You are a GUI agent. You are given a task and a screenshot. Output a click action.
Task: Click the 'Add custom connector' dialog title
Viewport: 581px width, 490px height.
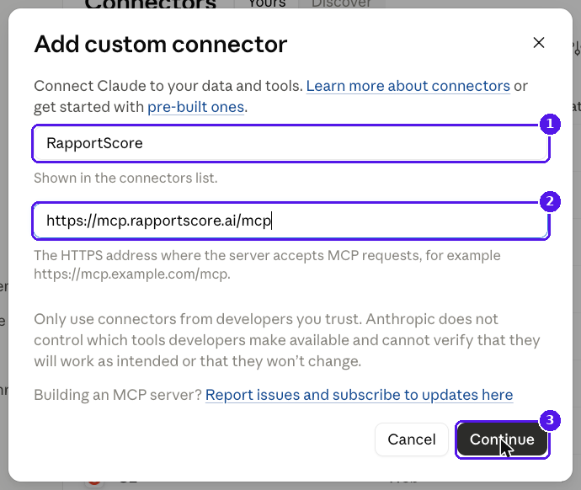[x=161, y=44]
